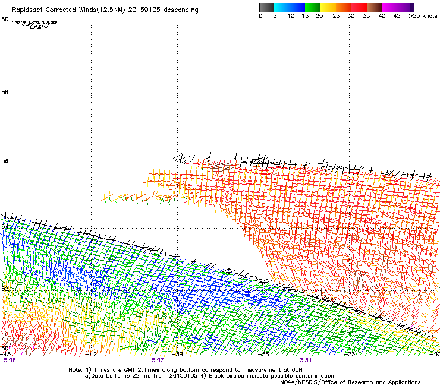Click the '56' latitude axis label
The height and width of the screenshot is (386, 440).
(x=5, y=161)
